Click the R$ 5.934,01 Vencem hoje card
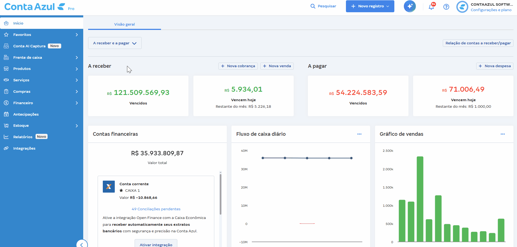 243,96
